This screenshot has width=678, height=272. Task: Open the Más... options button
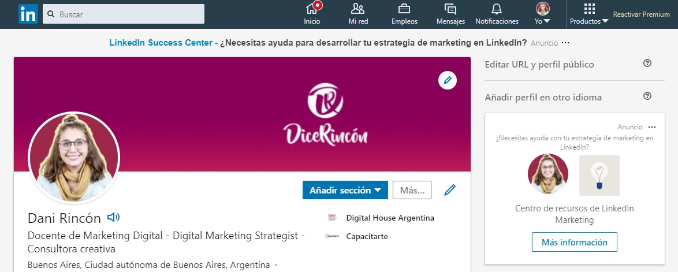coord(412,190)
